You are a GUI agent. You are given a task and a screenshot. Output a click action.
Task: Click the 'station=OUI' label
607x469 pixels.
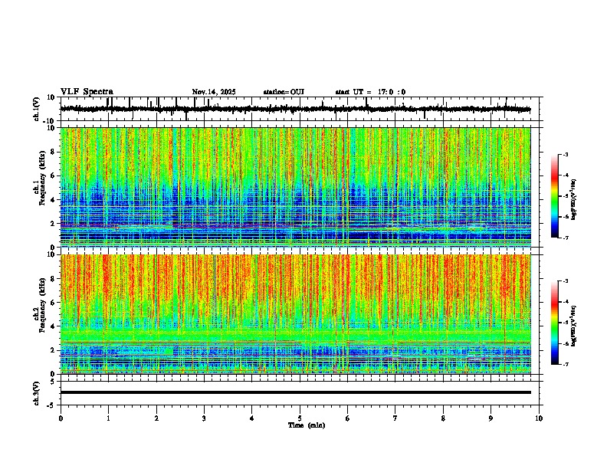(x=284, y=92)
